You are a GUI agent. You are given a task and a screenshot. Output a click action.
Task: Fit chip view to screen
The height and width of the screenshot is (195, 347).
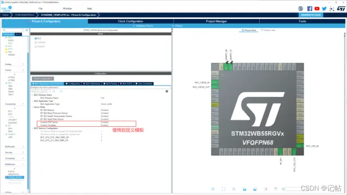pyautogui.click(x=223, y=189)
